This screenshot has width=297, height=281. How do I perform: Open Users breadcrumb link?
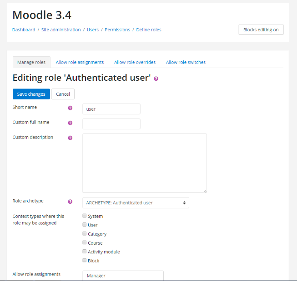pos(93,30)
